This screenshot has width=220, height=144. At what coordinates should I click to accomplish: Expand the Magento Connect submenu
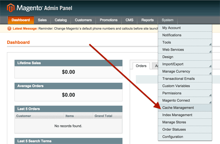[185, 100]
